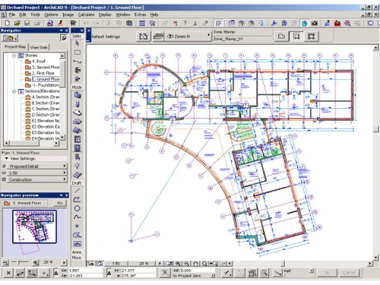The width and height of the screenshot is (380, 285).
Task: Toggle the second zone construction method
Action: (296, 36)
